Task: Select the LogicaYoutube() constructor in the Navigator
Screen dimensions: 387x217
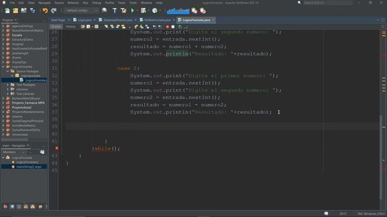Action: point(27,162)
